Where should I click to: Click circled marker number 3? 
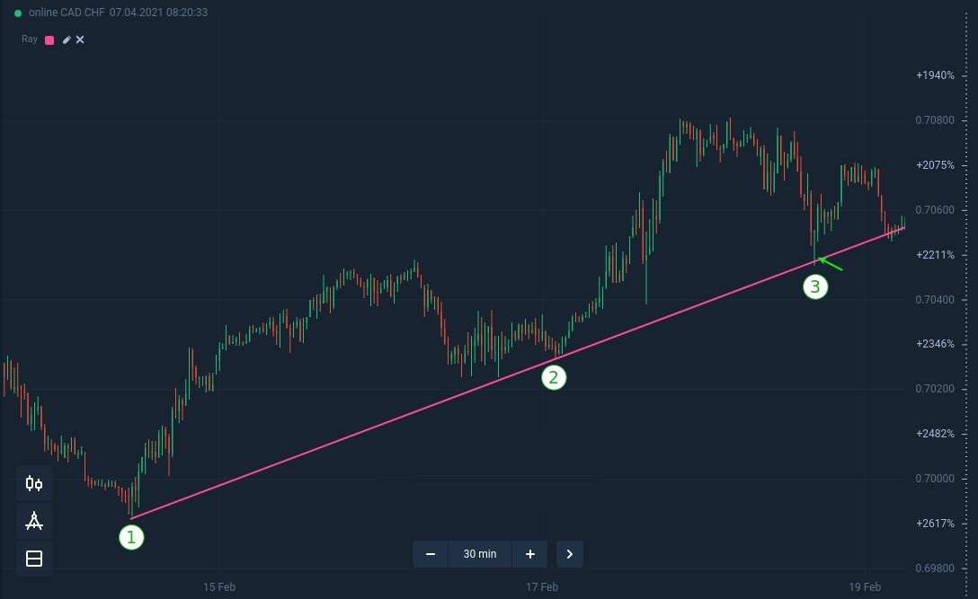coord(815,287)
